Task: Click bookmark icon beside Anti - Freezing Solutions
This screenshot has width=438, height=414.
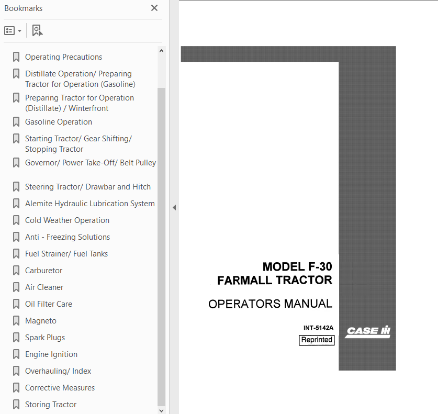Action: (16, 237)
